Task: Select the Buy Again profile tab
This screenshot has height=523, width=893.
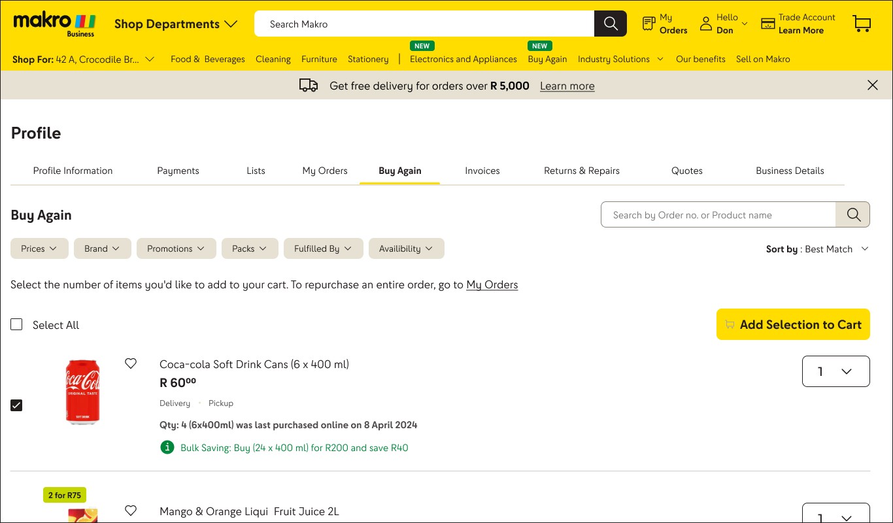Action: coord(400,171)
